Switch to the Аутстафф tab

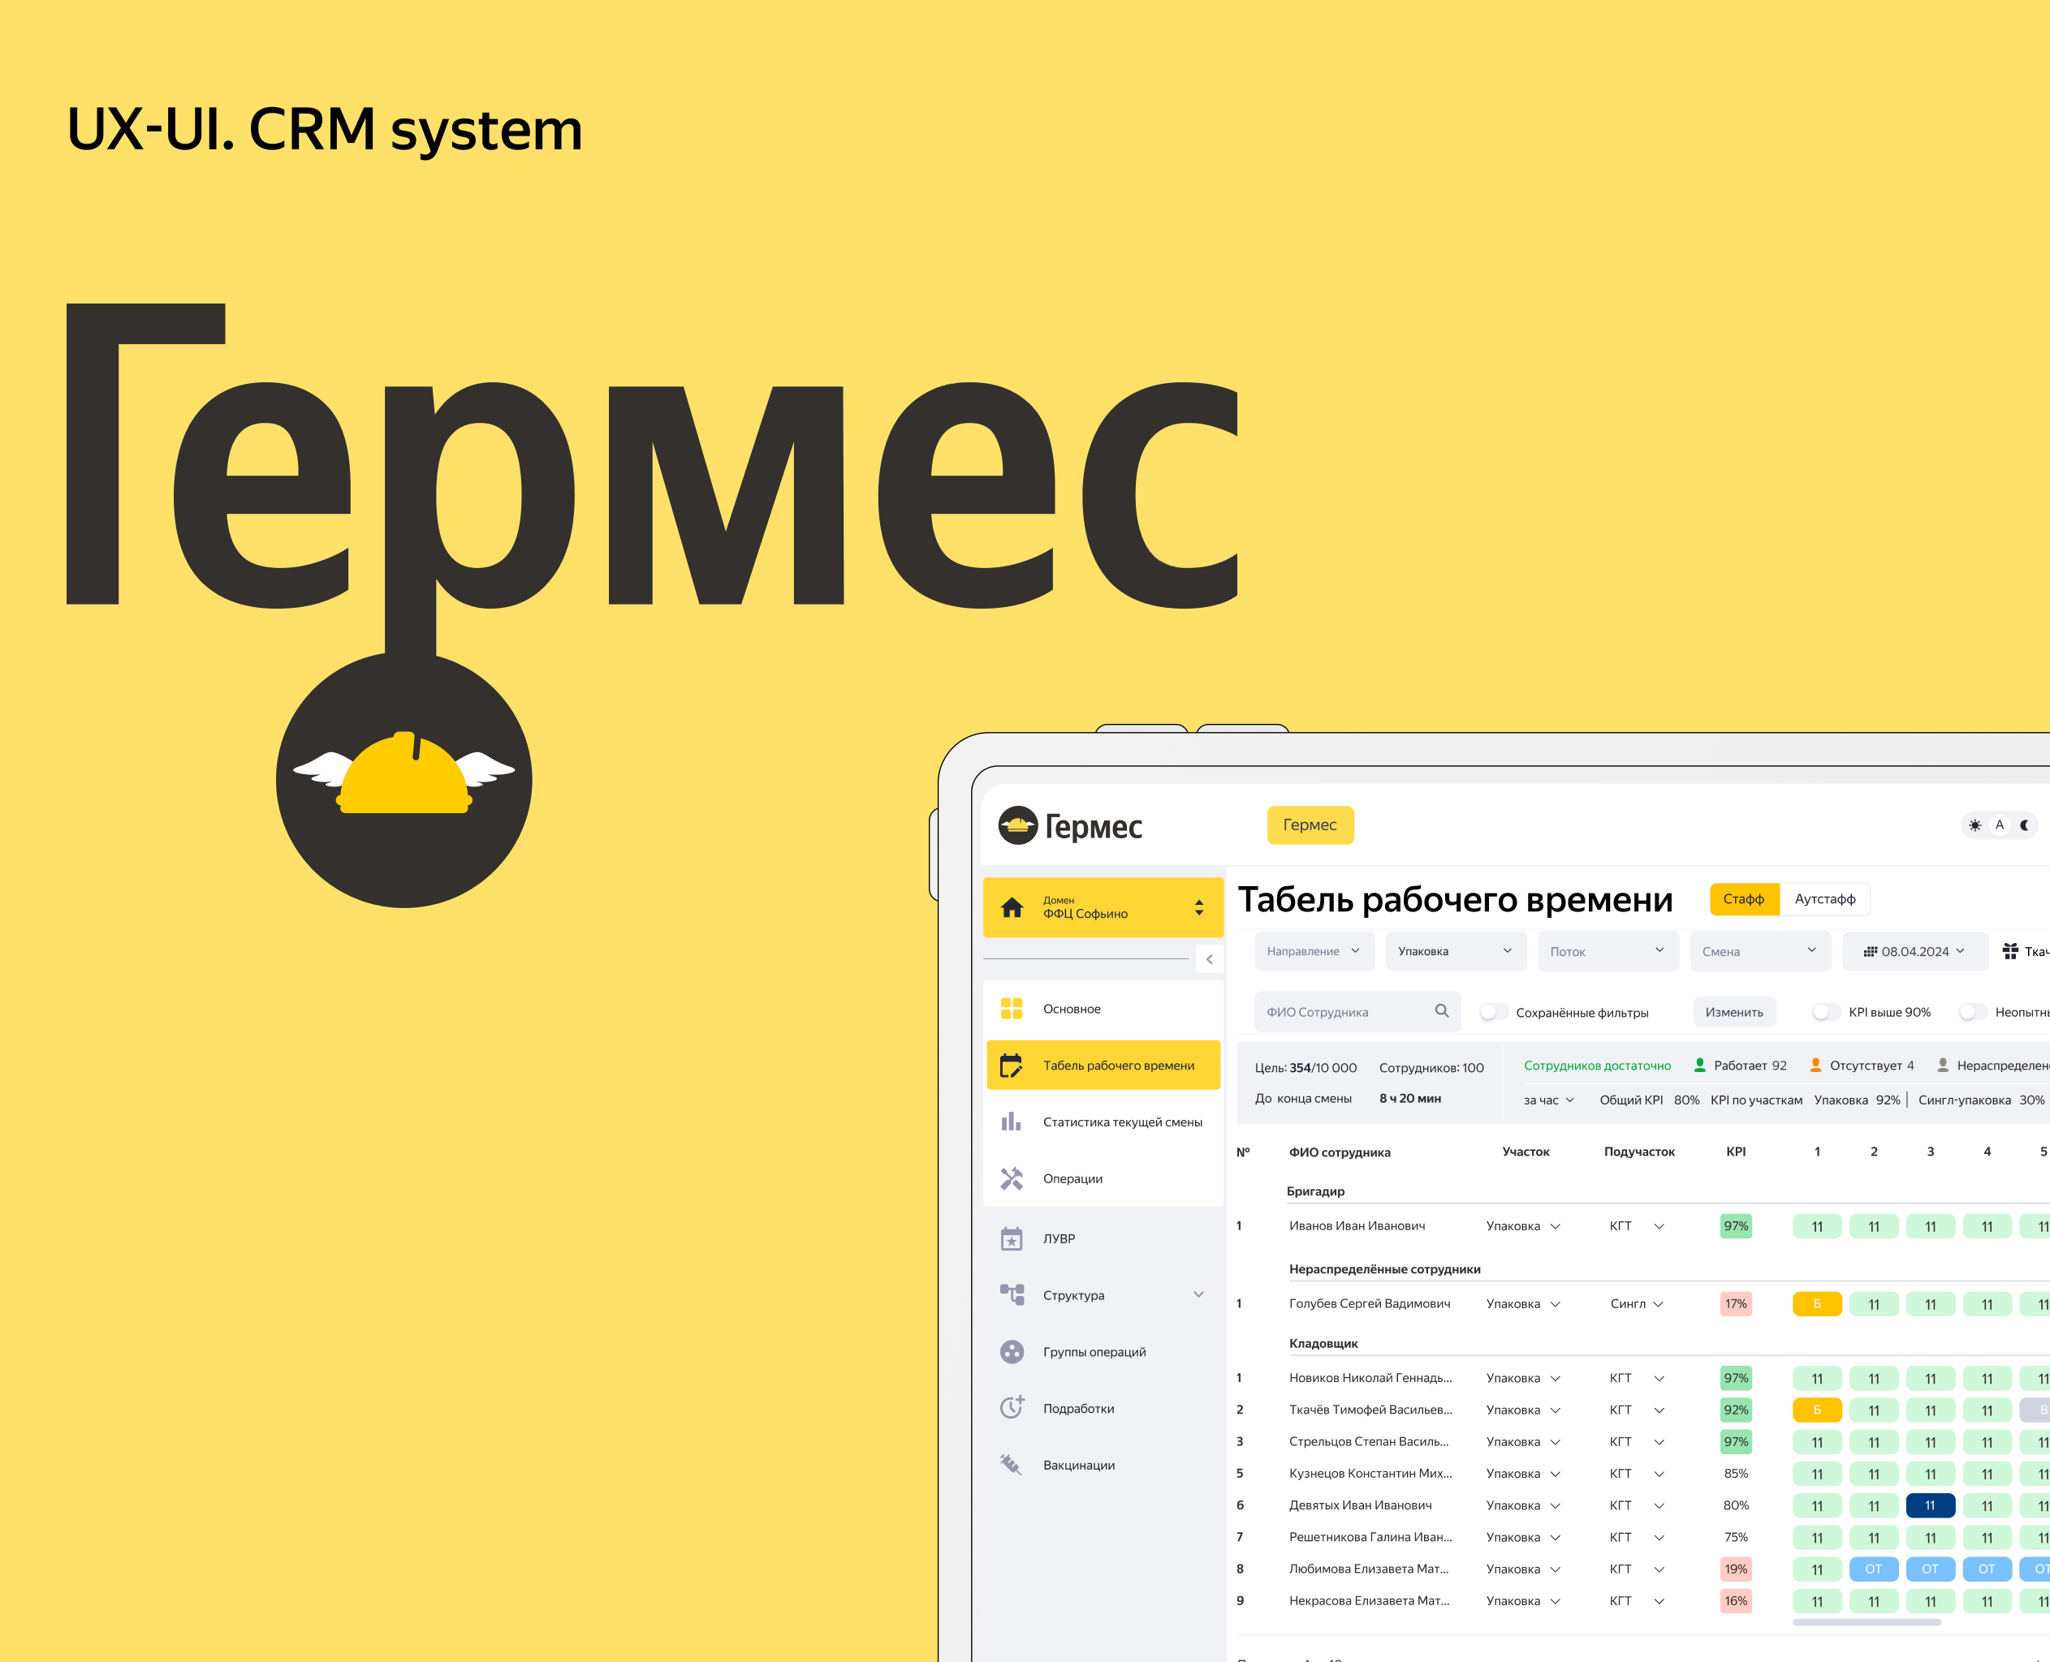coord(1824,899)
